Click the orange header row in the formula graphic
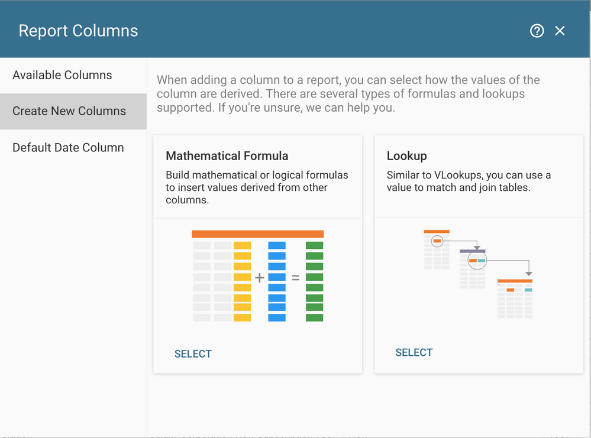Screen dimensions: 591x438 257,233
